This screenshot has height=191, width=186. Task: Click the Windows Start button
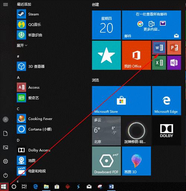tap(4, 187)
